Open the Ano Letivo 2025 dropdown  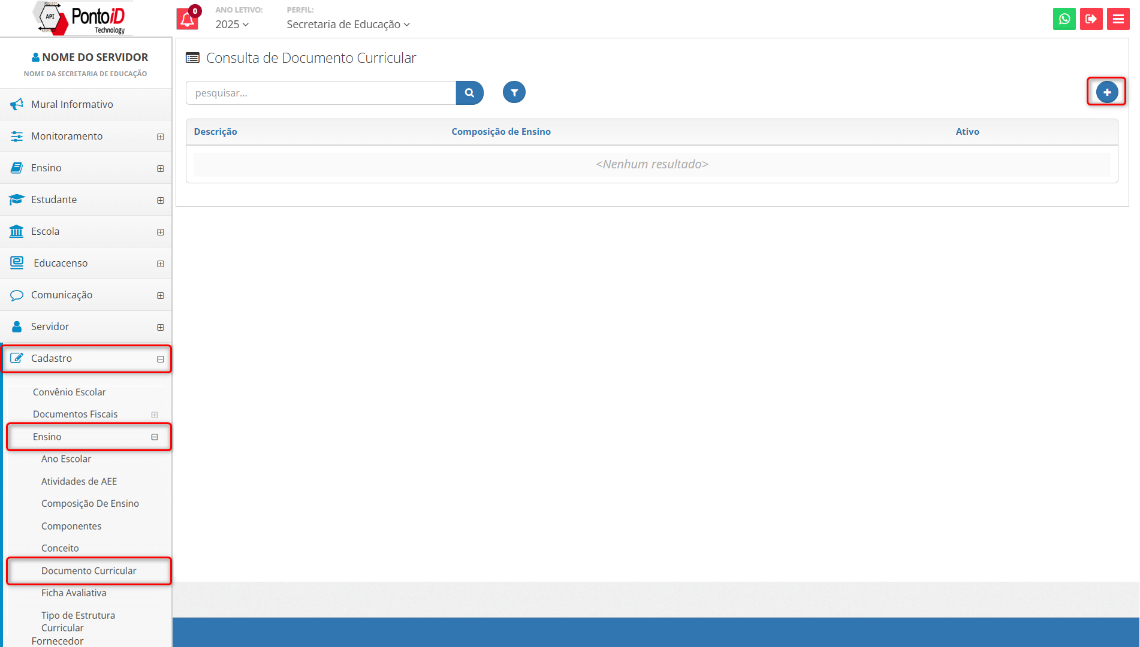(x=232, y=25)
